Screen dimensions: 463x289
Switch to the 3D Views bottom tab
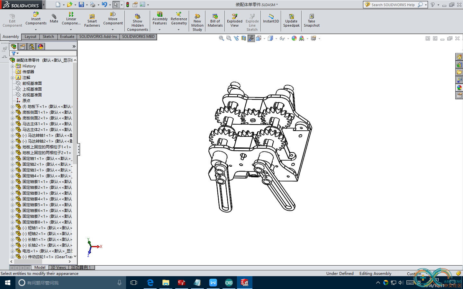[58, 267]
